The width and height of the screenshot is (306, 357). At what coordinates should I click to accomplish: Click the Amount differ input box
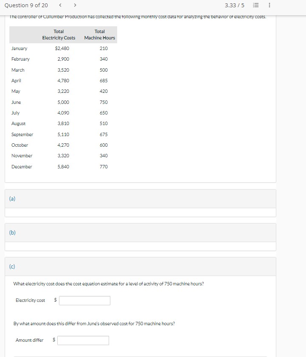pos(83,340)
